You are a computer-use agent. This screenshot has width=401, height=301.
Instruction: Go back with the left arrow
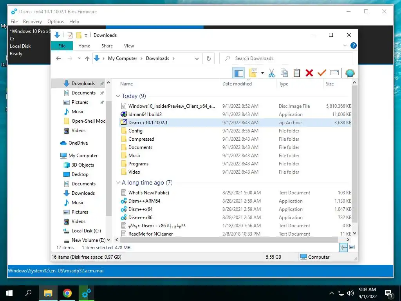pos(58,59)
